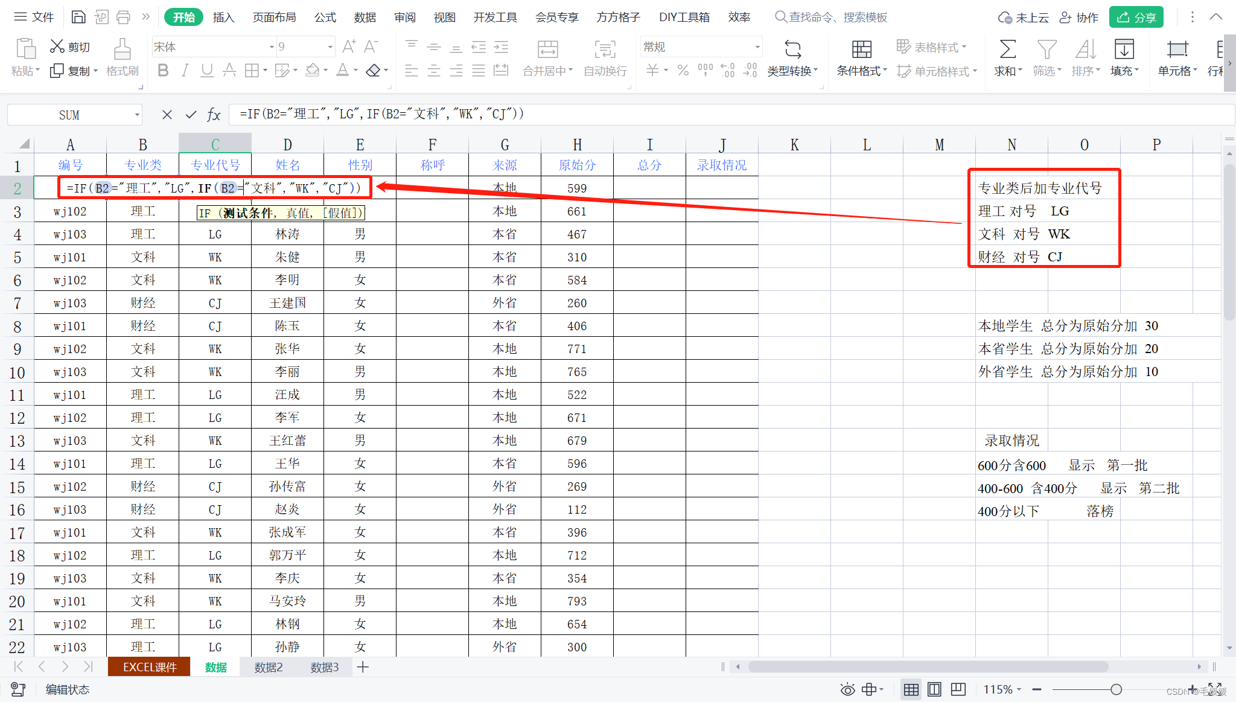Image resolution: width=1236 pixels, height=702 pixels.
Task: Open the 页面布局 (Page Layout) tab
Action: pyautogui.click(x=274, y=18)
